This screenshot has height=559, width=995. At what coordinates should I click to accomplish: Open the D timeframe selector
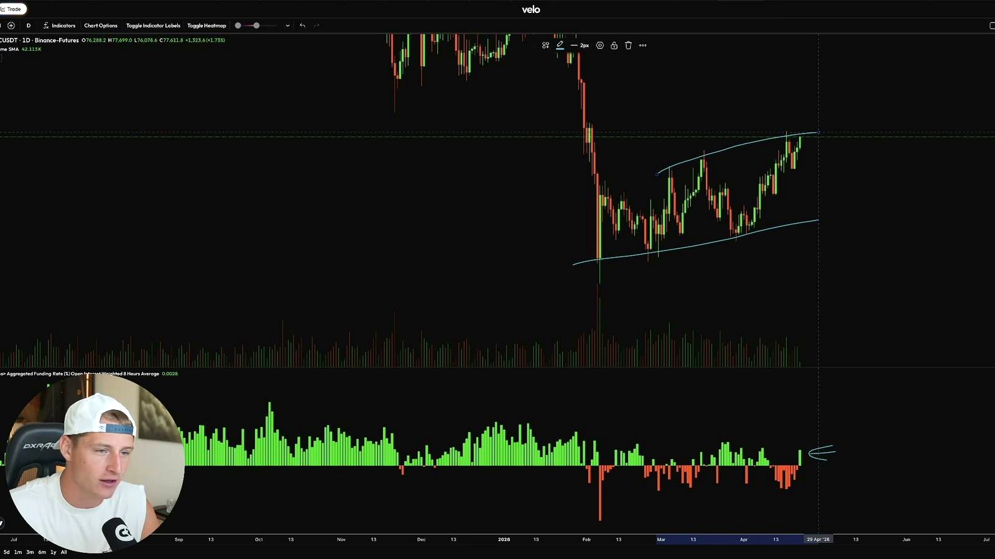click(29, 25)
